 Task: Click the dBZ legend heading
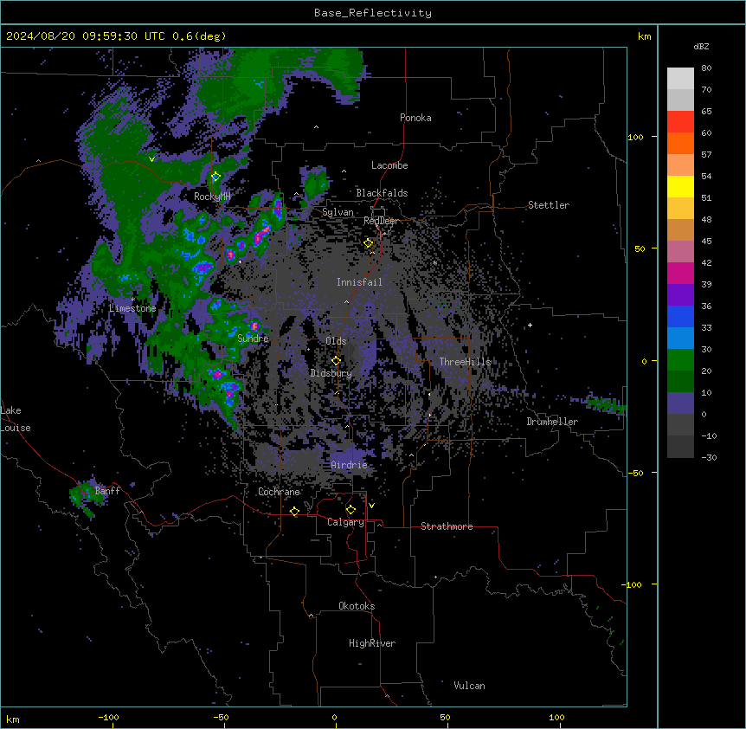(x=701, y=46)
